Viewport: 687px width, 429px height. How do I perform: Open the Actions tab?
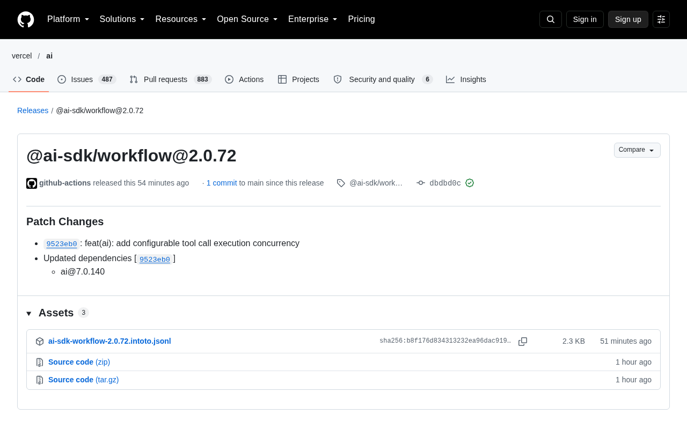click(244, 79)
